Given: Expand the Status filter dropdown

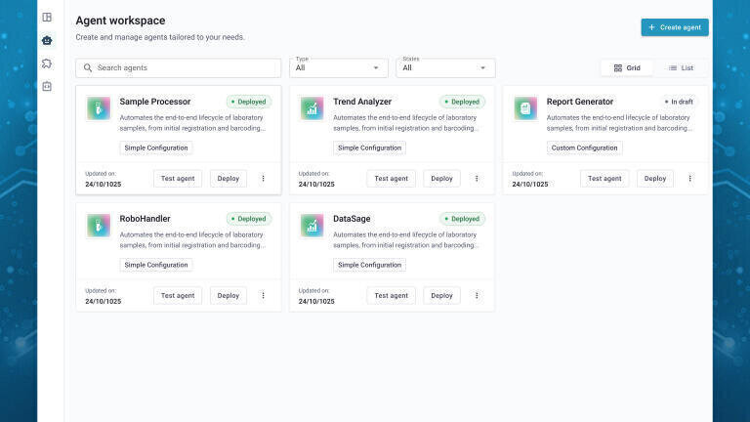Looking at the screenshot, I should 445,68.
